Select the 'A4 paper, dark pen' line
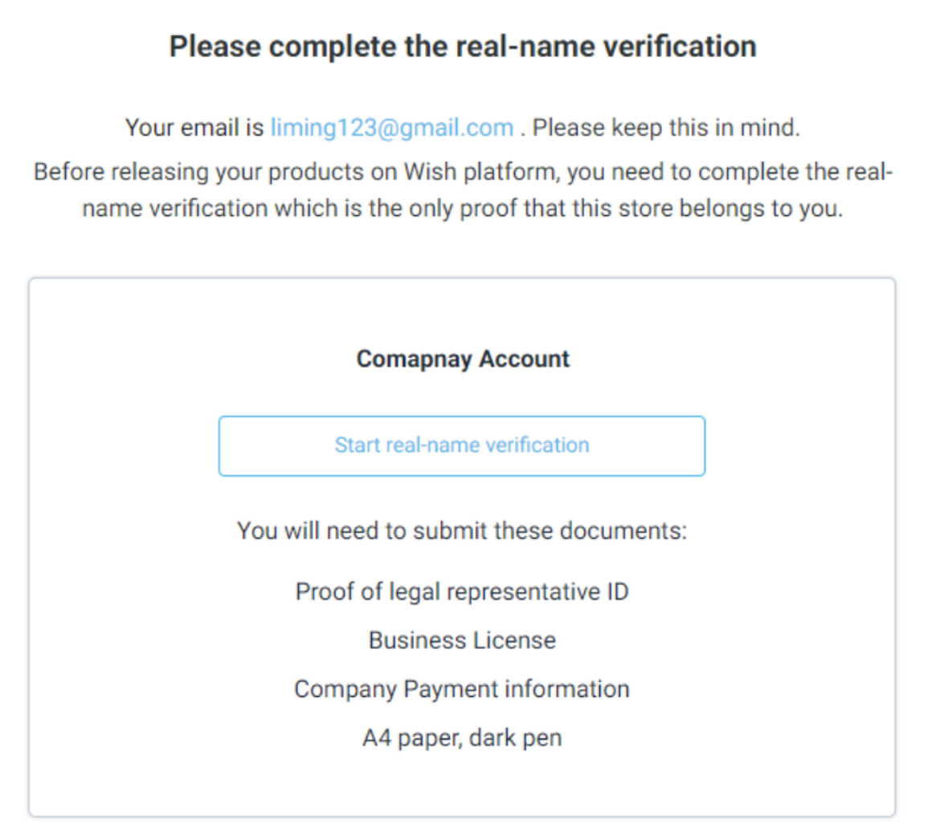The width and height of the screenshot is (932, 835). (462, 738)
